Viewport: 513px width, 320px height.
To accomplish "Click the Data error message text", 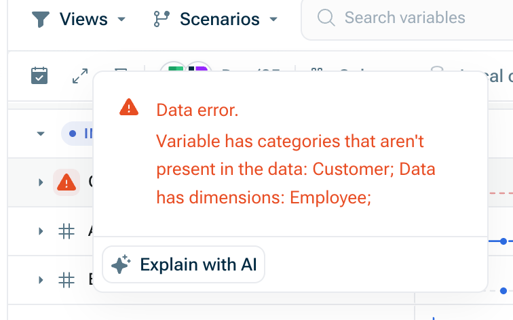I will coord(197,110).
